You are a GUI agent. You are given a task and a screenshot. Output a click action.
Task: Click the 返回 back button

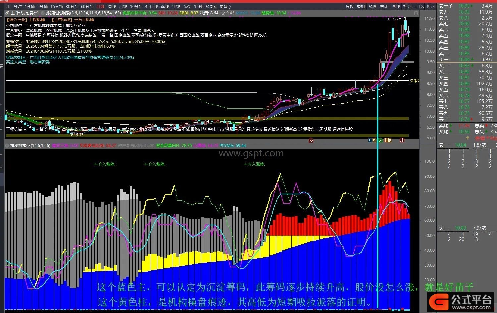click(x=431, y=6)
